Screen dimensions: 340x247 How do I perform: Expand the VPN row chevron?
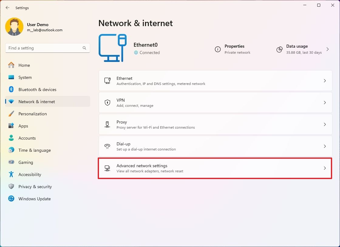(325, 102)
